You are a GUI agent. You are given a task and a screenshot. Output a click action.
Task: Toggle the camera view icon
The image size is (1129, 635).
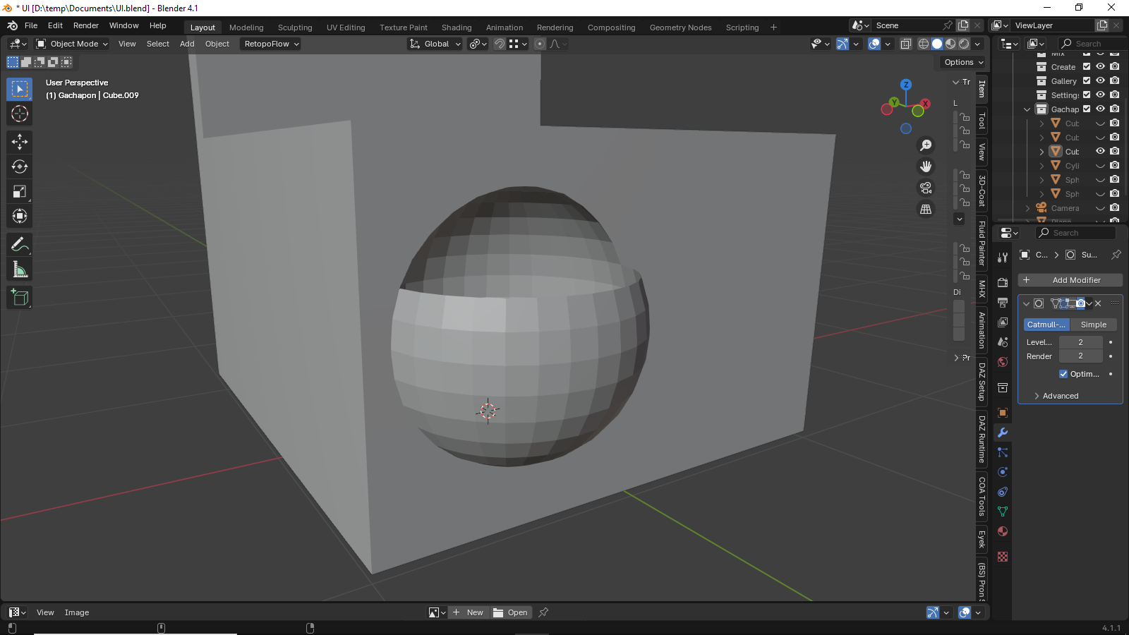coord(926,188)
